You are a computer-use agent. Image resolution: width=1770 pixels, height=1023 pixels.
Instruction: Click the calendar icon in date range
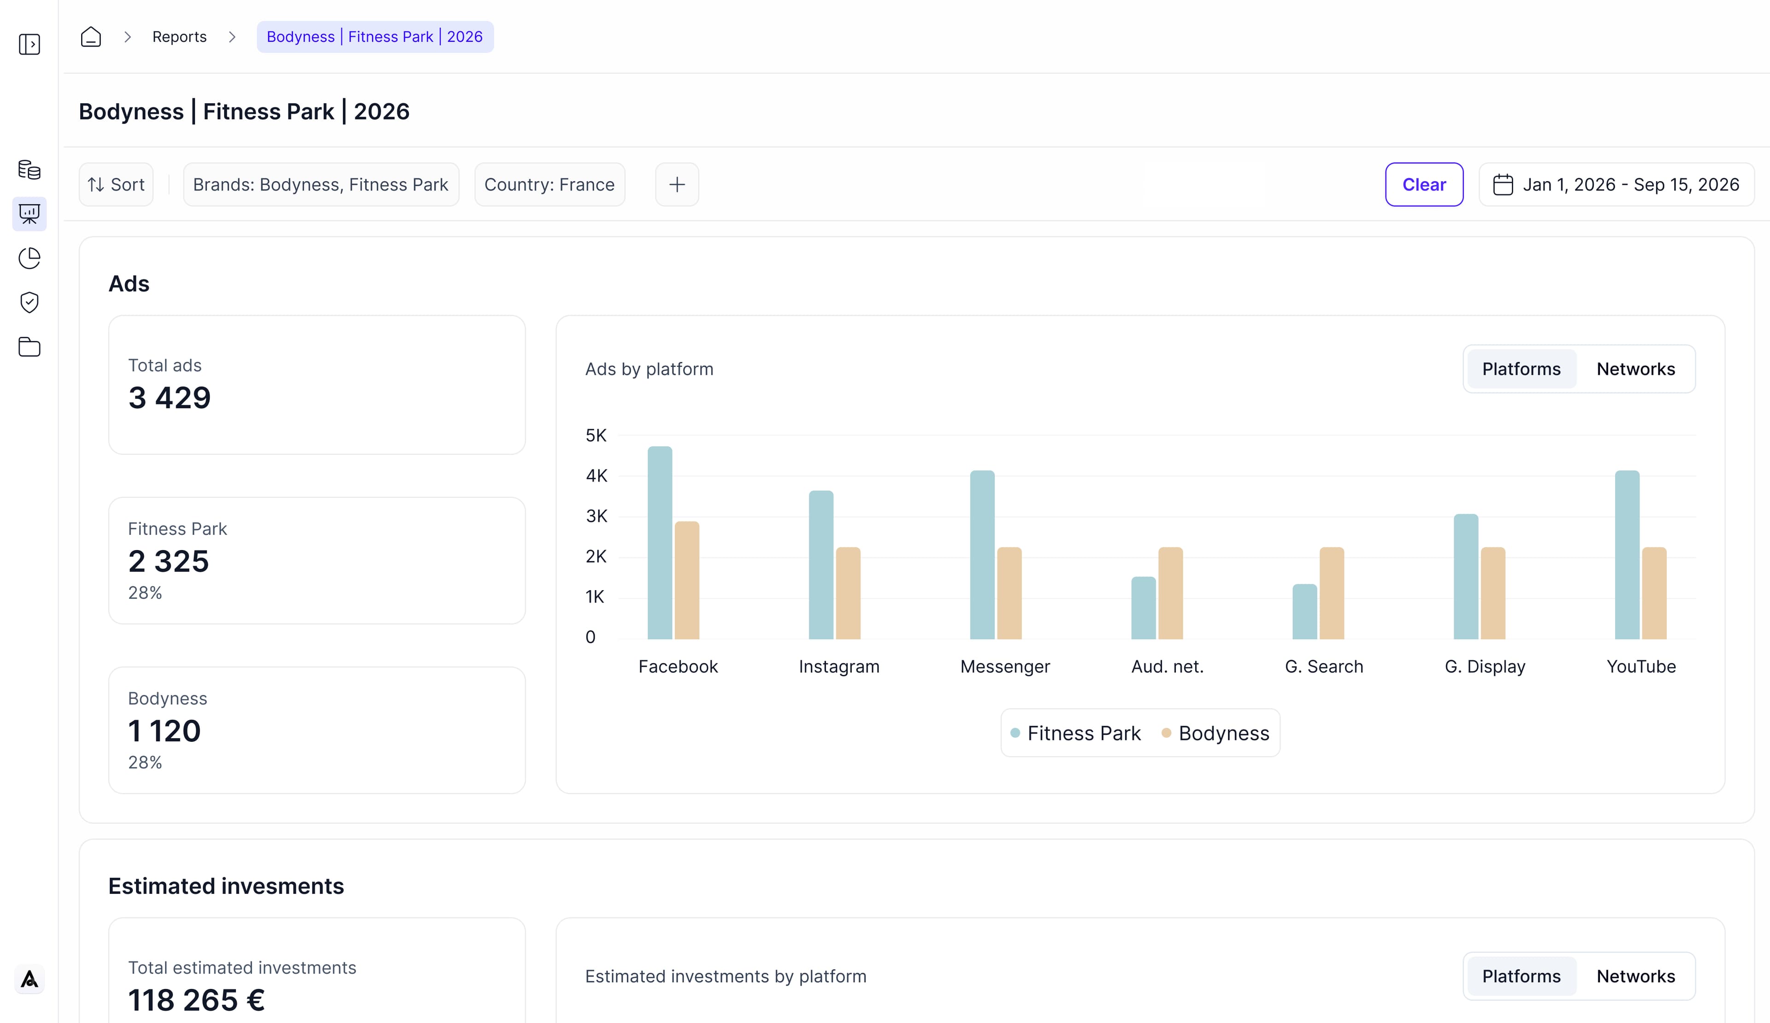(x=1502, y=185)
